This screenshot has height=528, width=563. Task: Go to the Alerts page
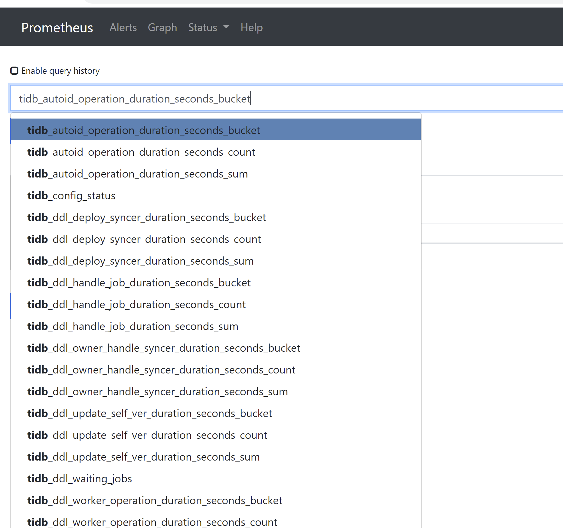coord(123,28)
